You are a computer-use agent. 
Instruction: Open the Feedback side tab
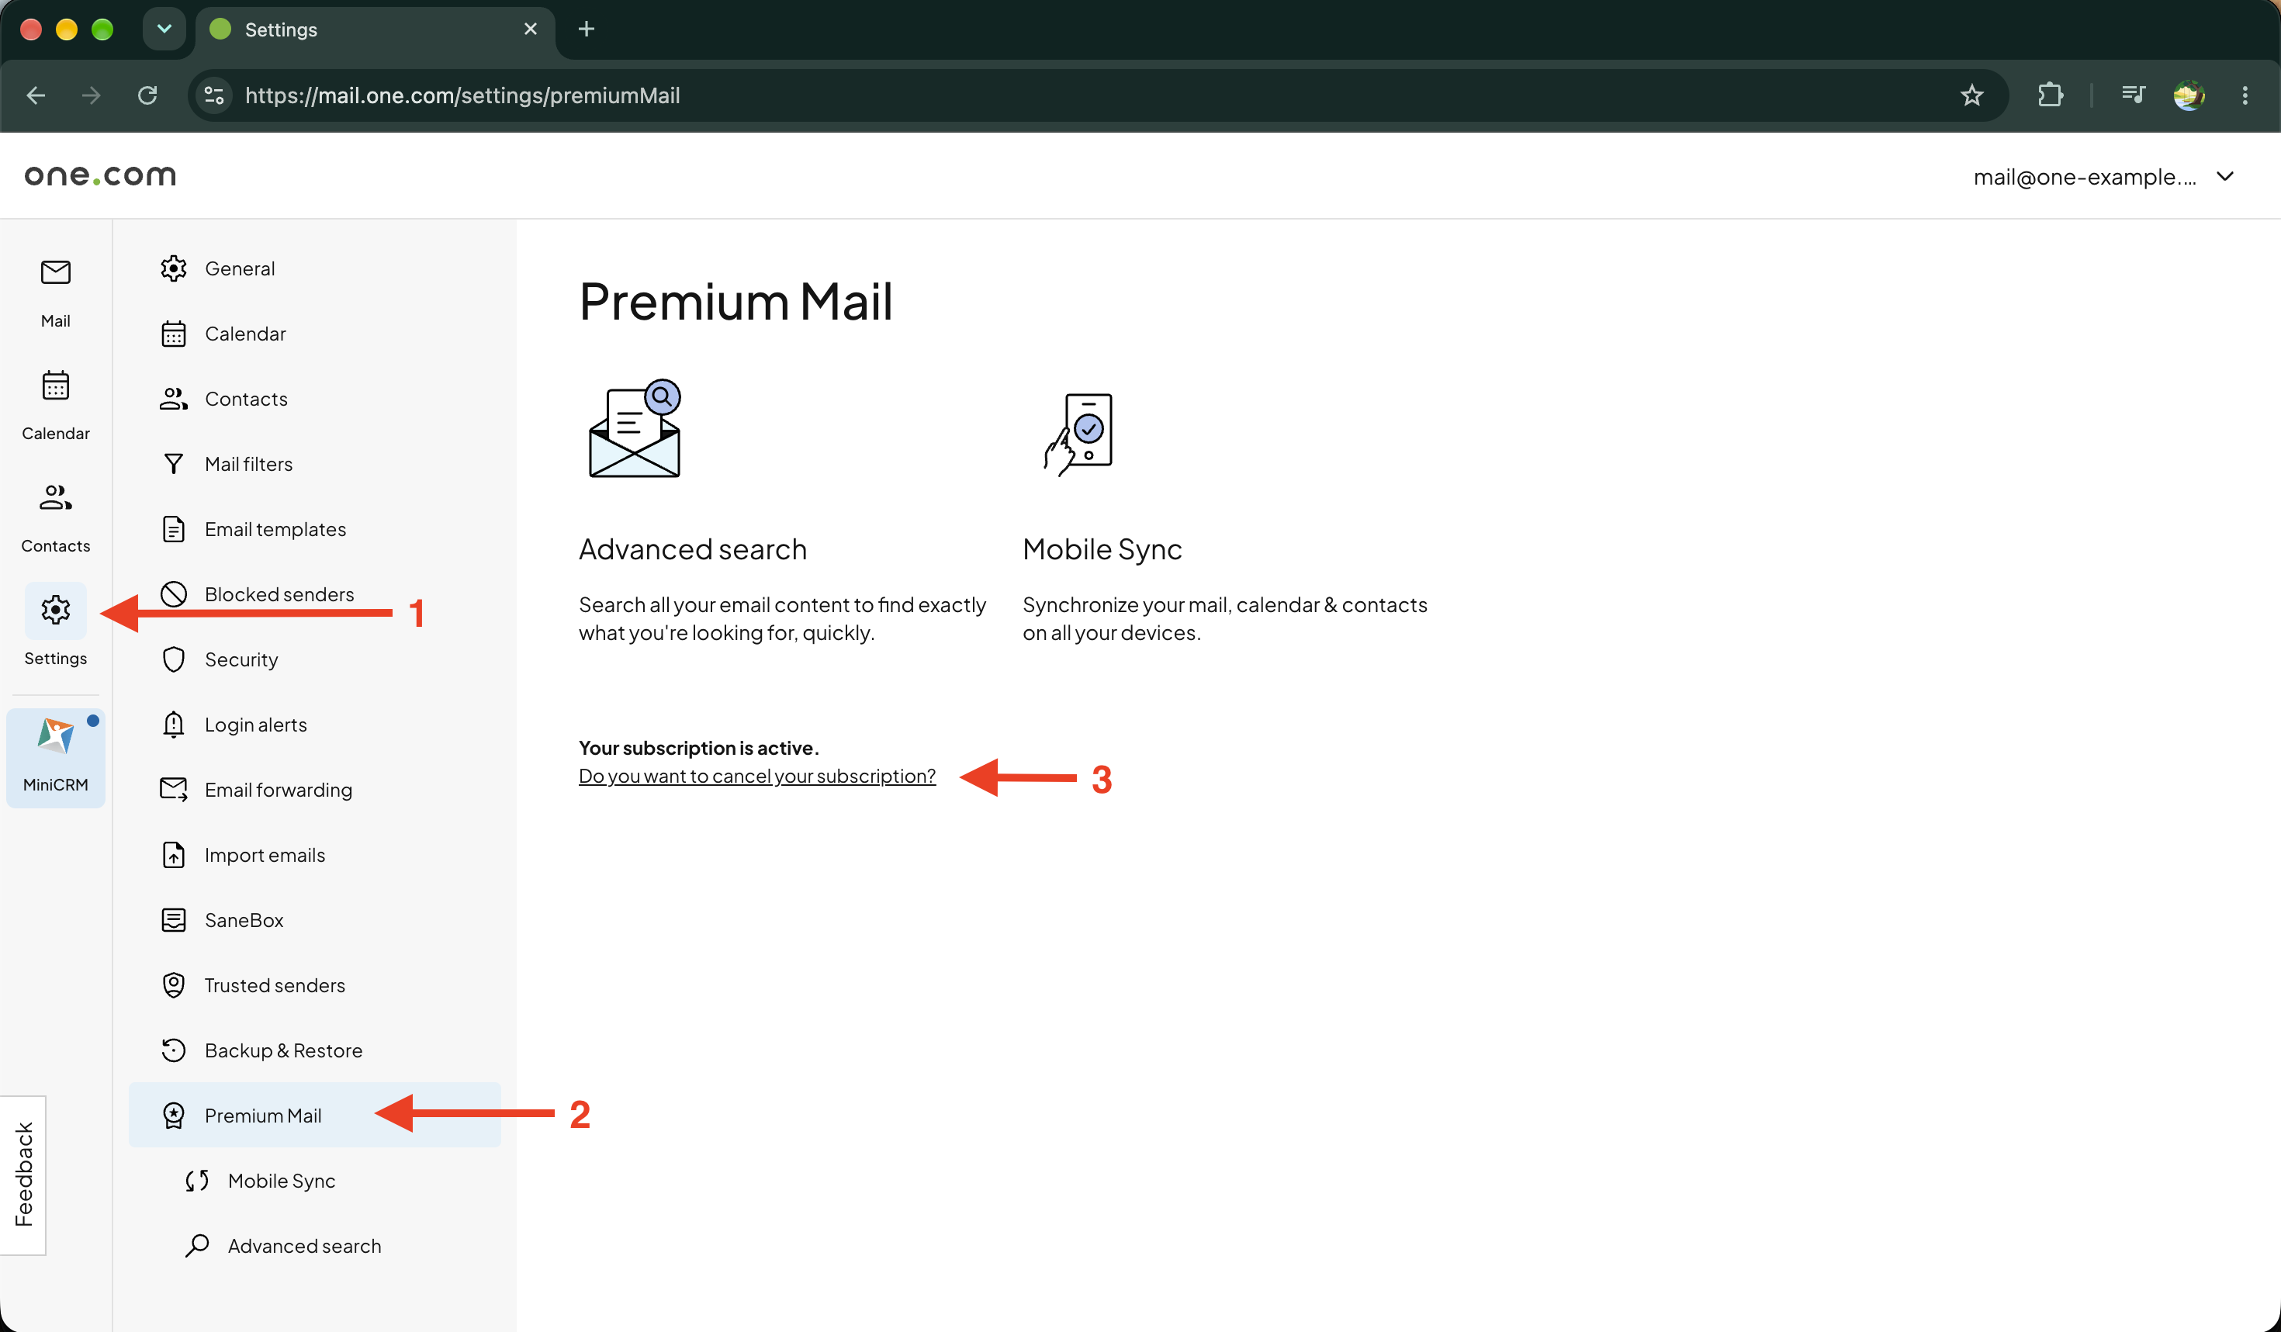click(23, 1175)
